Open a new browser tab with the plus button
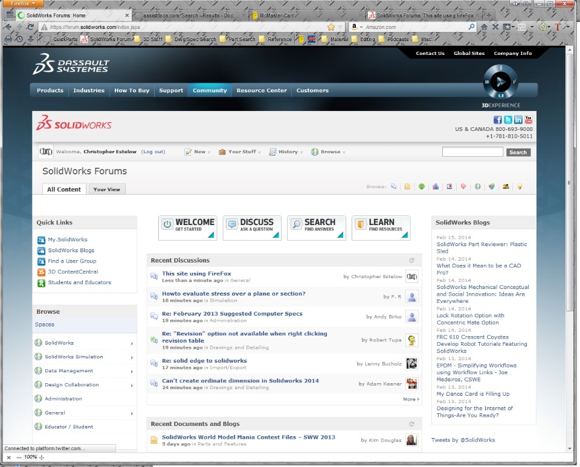 pos(489,15)
